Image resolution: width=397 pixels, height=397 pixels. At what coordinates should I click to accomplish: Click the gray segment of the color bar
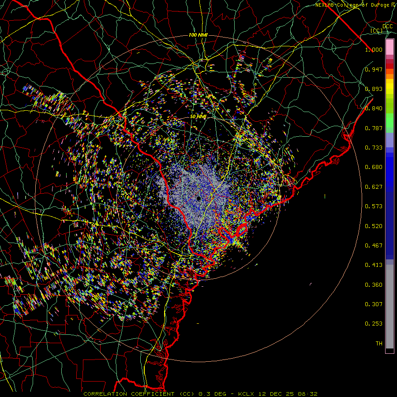tap(390, 307)
